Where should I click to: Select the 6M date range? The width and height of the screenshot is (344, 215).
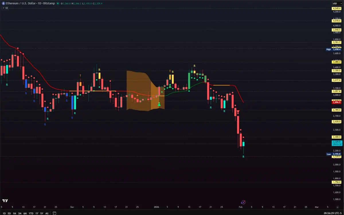pos(25,213)
